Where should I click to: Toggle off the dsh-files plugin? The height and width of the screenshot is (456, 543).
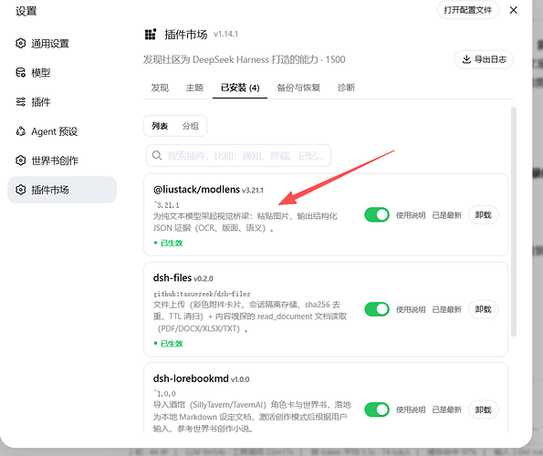(377, 309)
